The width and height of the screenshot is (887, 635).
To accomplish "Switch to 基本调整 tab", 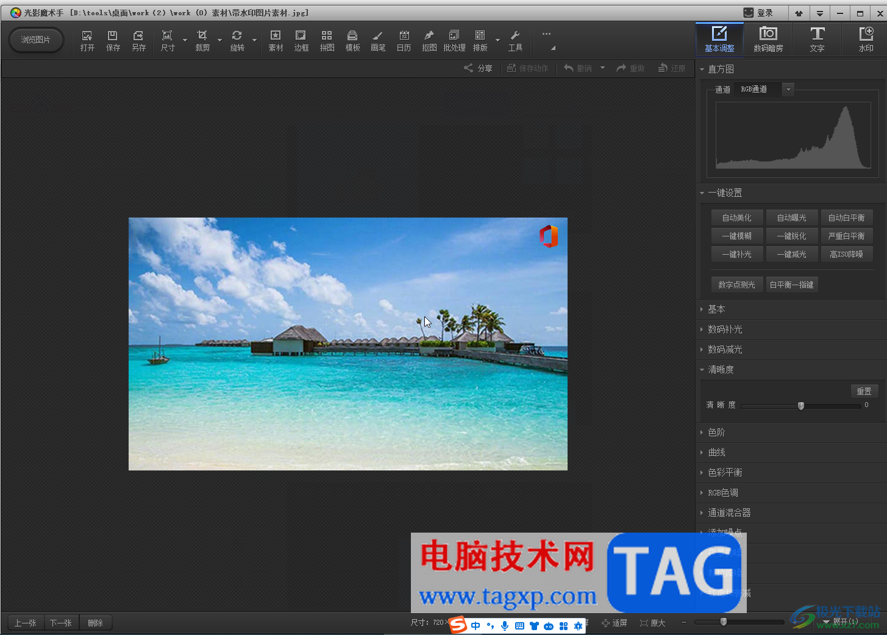I will (x=719, y=39).
